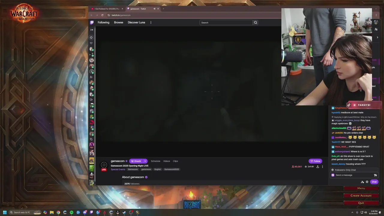Reload the page in the browser

[x=102, y=15]
